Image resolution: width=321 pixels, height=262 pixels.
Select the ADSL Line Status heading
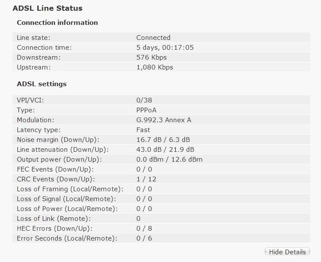pos(48,8)
